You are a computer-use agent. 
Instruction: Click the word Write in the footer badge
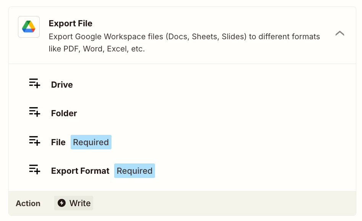80,203
